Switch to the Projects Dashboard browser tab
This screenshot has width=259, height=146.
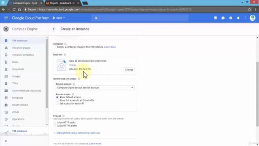62,3
